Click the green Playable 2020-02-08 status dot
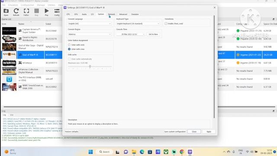Viewport: 277px width, 156px height. (x=238, y=39)
